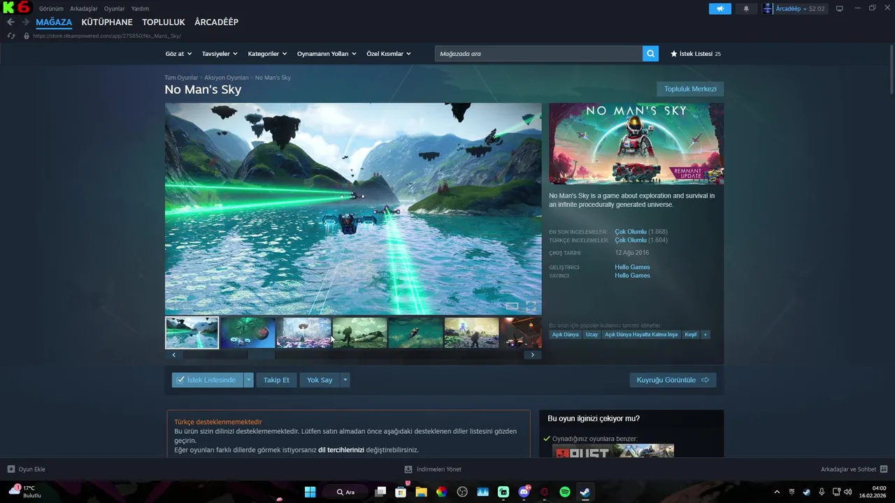Open weather widget showing 17°C Bulutlu

pyautogui.click(x=26, y=492)
